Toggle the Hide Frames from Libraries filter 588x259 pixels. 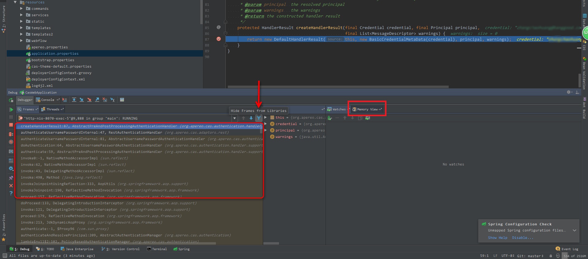coord(259,118)
